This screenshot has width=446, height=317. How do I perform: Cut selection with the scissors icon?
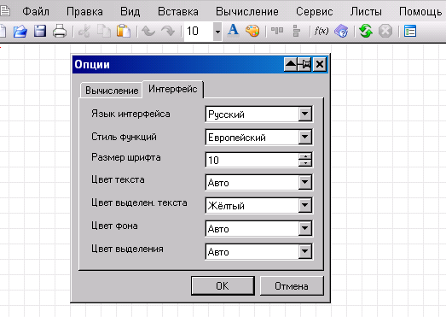point(84,31)
